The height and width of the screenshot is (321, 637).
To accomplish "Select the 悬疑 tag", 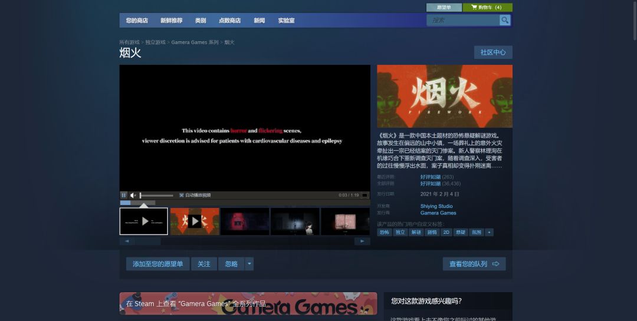I will pyautogui.click(x=461, y=232).
